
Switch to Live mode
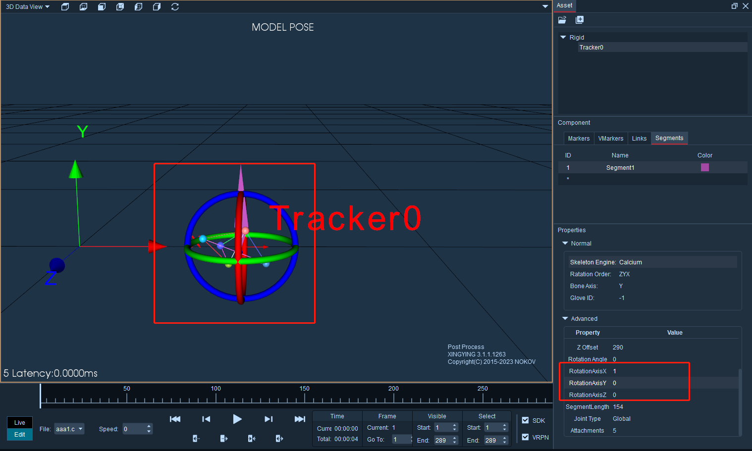(20, 422)
